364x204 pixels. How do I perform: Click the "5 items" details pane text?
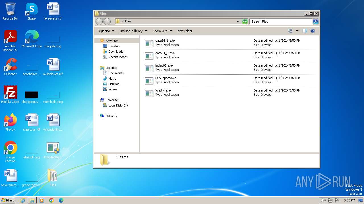[x=122, y=157]
